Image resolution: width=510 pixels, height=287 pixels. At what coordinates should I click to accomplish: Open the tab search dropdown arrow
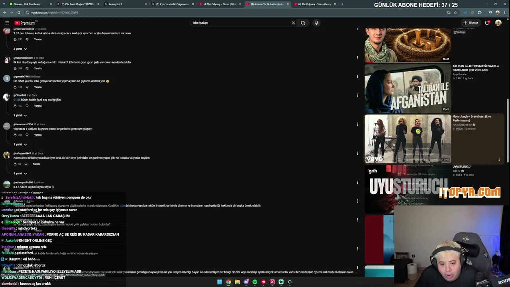[x=4, y=4]
